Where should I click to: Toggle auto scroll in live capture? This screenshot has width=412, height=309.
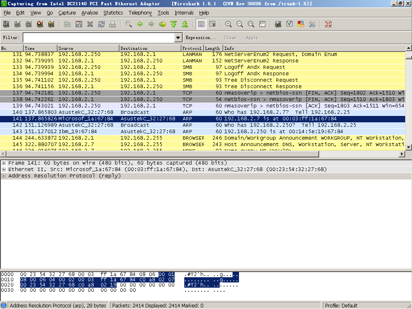[212, 25]
